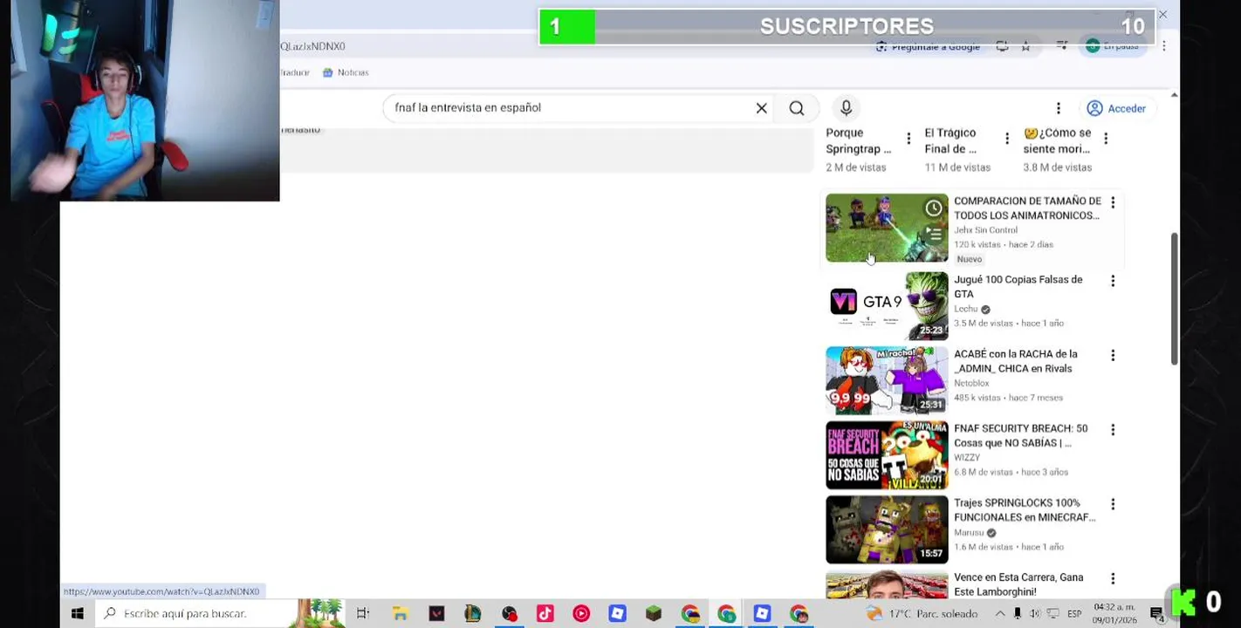Open the weather widget '17°C Parc. soleado'
This screenshot has height=628, width=1241.
[921, 614]
